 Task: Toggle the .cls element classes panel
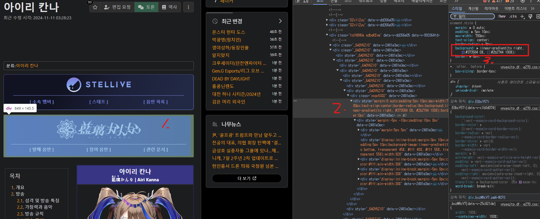[513, 16]
